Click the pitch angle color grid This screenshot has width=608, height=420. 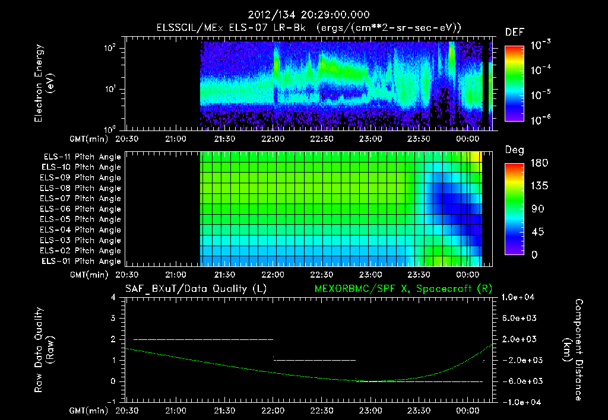341,209
